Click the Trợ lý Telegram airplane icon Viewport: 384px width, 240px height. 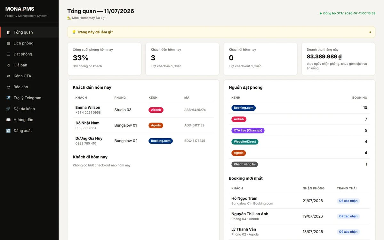[8, 98]
